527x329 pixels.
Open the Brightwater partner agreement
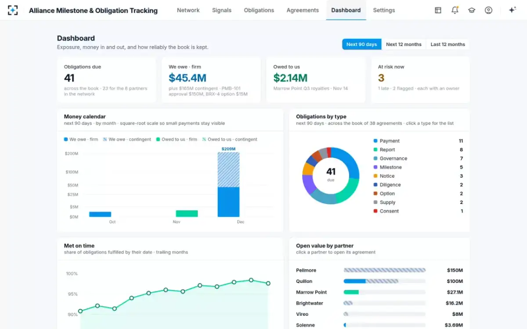[379, 303]
